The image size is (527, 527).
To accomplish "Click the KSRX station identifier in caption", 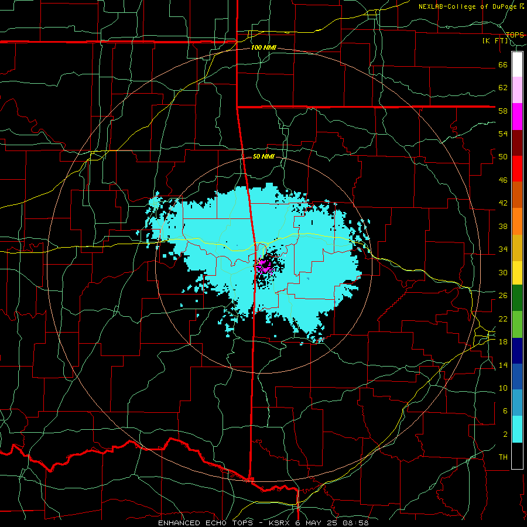I will point(280,523).
